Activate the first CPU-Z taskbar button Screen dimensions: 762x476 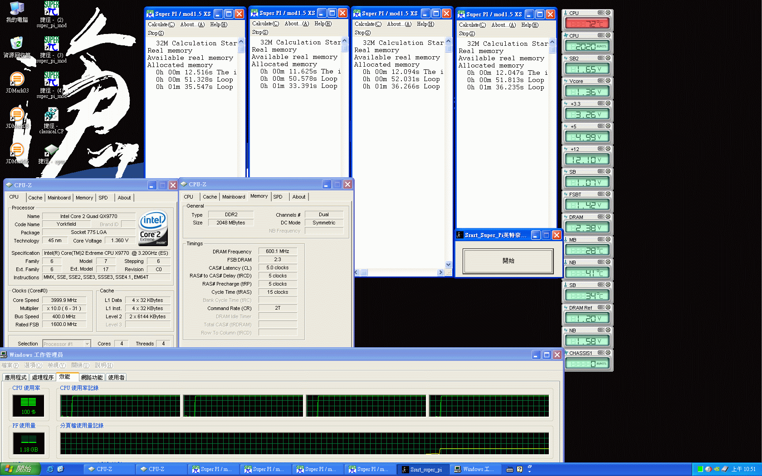[110, 469]
